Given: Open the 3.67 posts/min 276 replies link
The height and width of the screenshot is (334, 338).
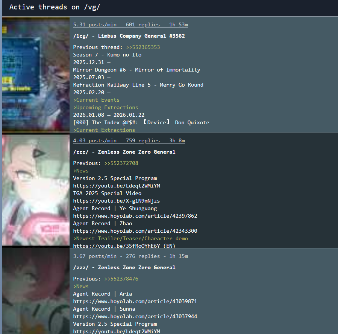Looking at the screenshot, I should click(x=130, y=256).
